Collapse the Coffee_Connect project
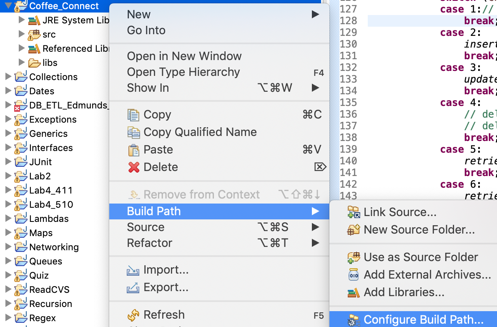The height and width of the screenshot is (327, 497). [8, 6]
